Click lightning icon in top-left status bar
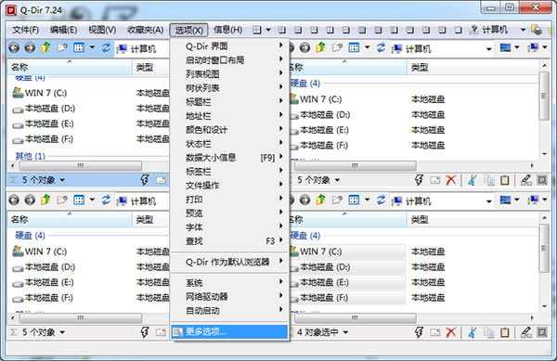557x361 pixels. [x=145, y=180]
